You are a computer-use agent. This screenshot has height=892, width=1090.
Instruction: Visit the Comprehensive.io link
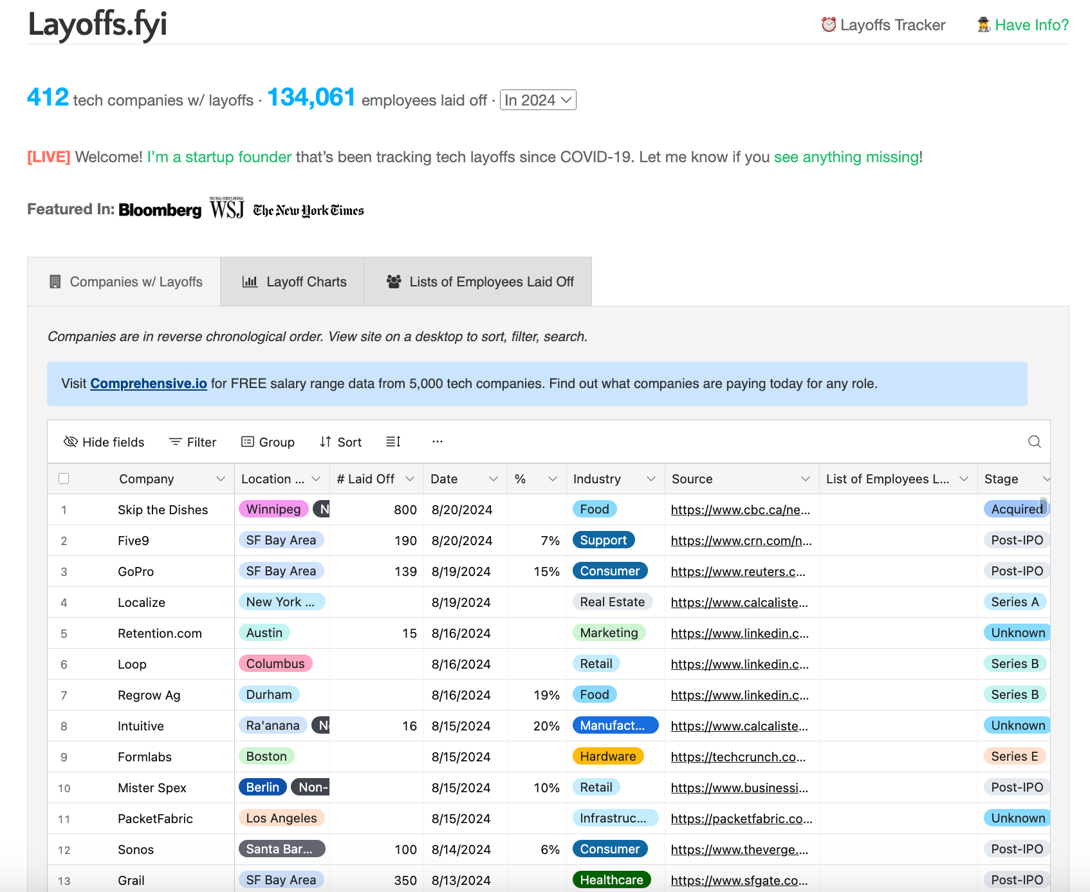[149, 384]
